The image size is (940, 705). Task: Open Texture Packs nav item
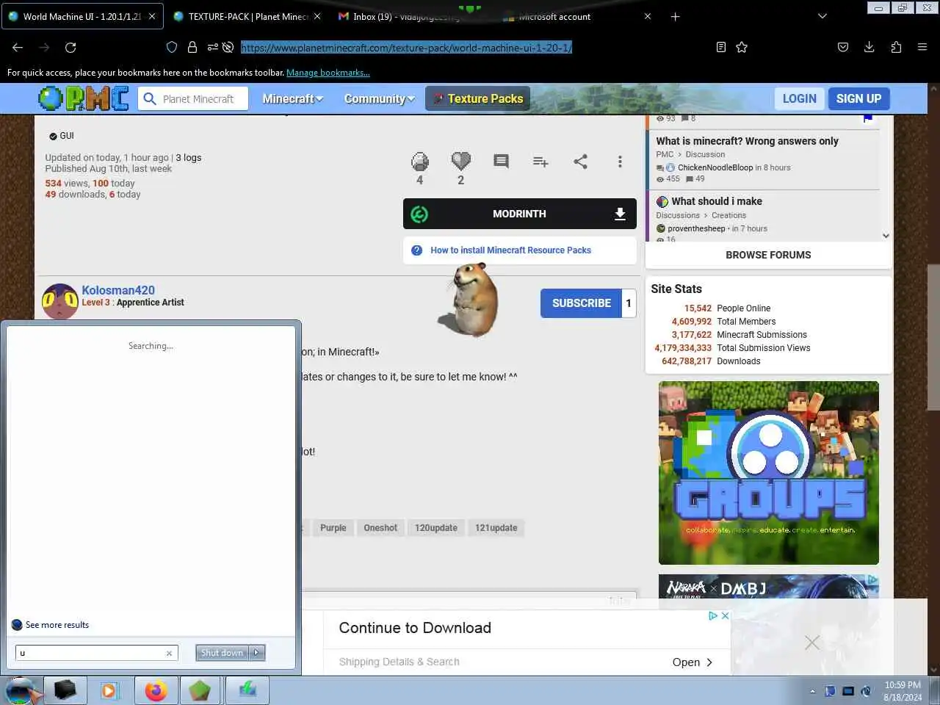(477, 98)
